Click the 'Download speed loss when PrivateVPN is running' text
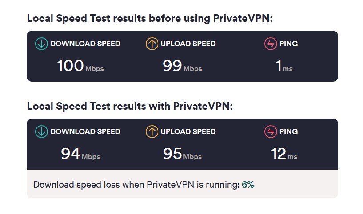 point(136,185)
